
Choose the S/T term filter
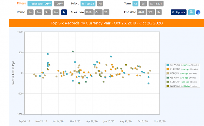click(144, 4)
